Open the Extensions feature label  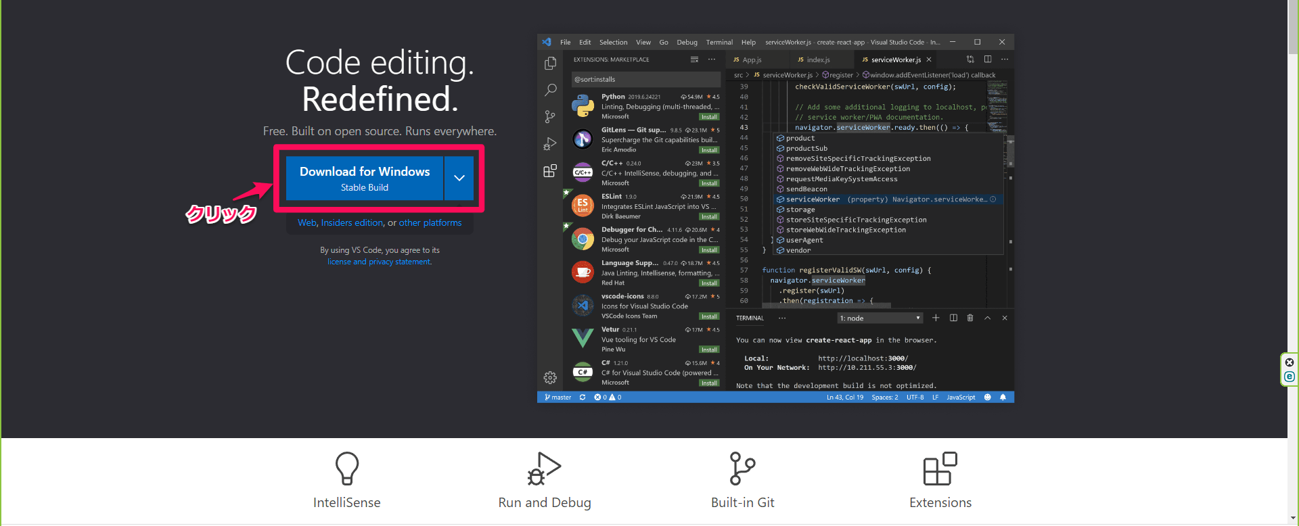[x=940, y=502]
